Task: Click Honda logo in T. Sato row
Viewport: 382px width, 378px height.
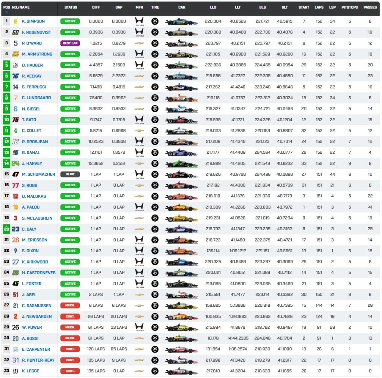Action: [x=140, y=120]
